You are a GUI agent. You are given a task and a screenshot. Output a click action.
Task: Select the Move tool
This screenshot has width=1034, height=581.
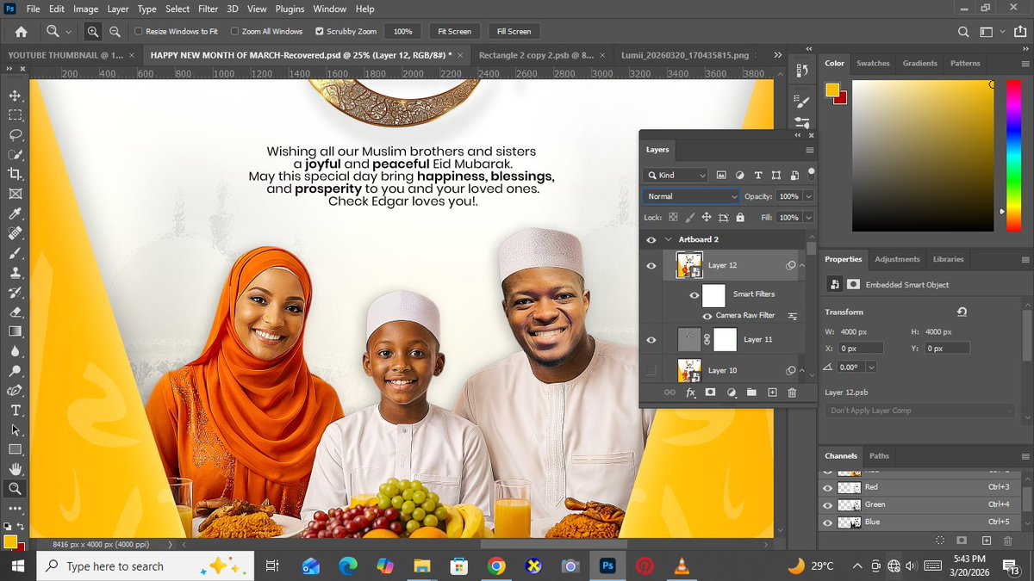click(x=15, y=95)
